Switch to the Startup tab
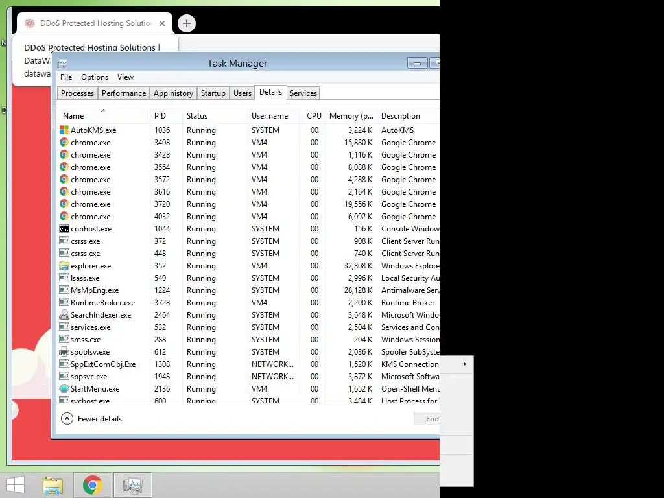 (213, 93)
